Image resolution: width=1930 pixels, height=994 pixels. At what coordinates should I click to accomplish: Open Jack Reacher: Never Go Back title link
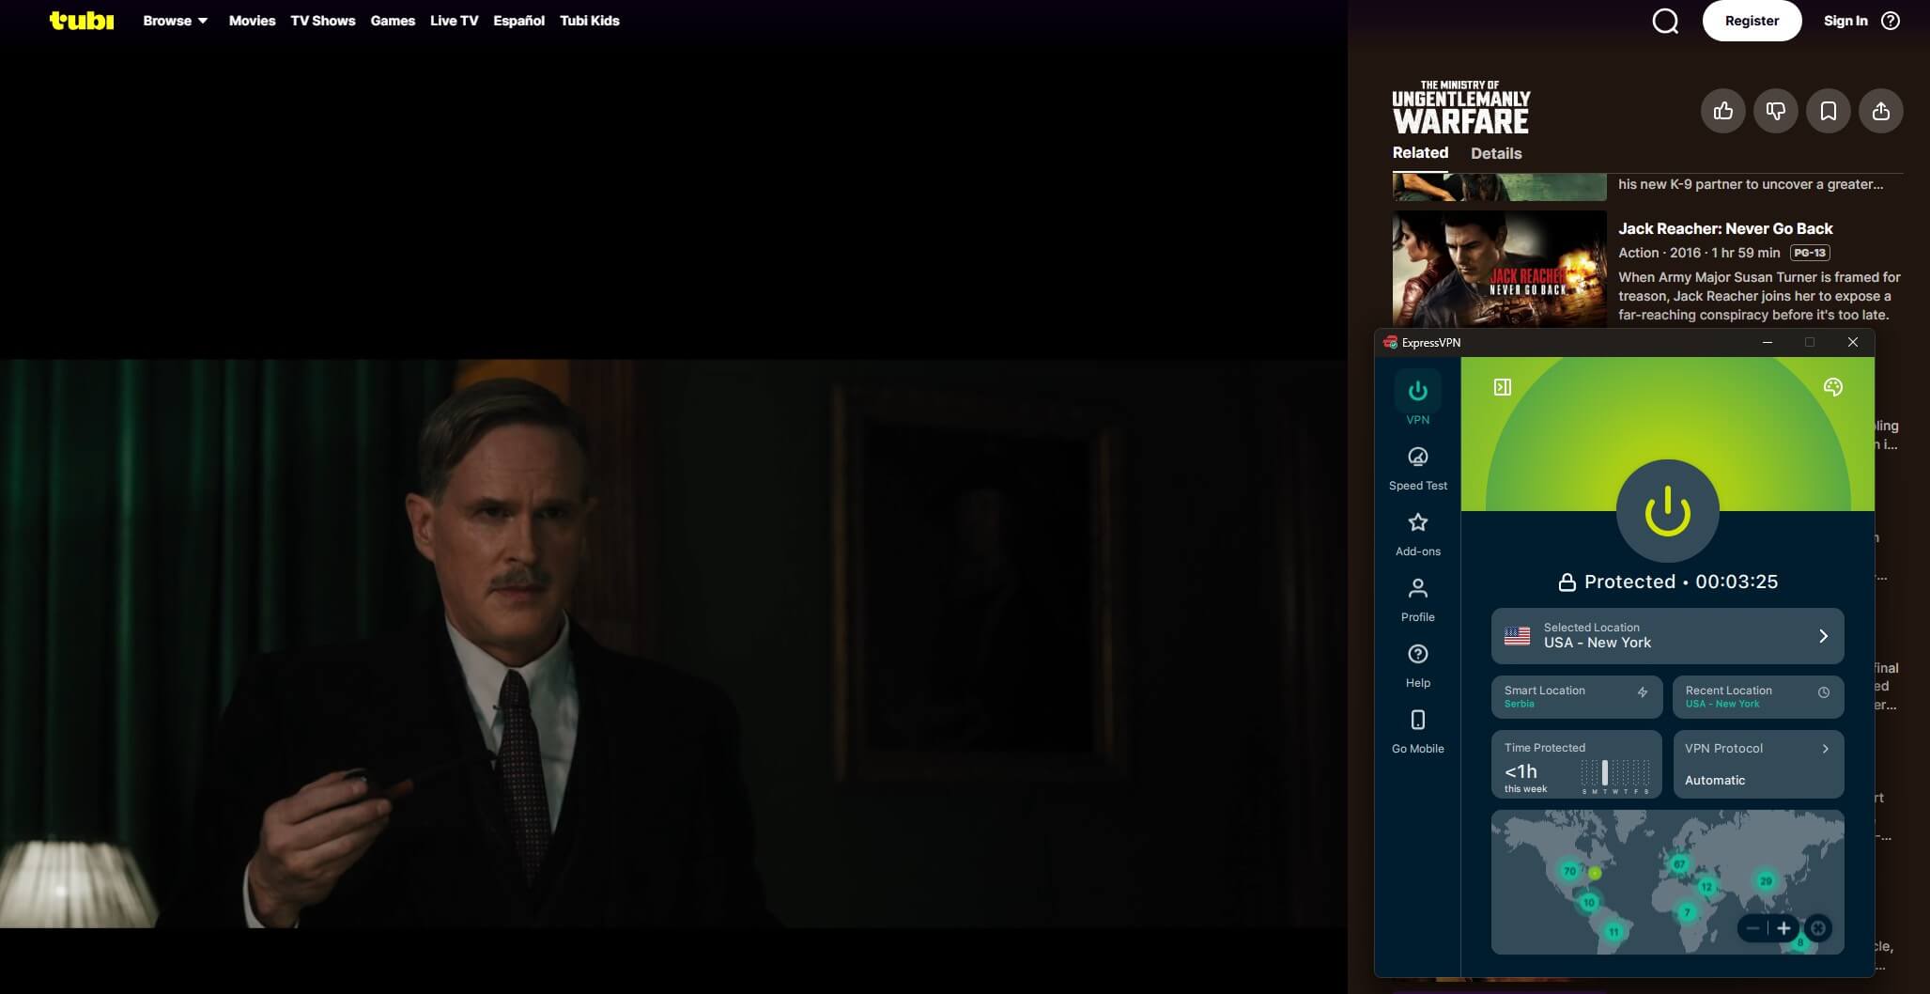click(x=1725, y=228)
